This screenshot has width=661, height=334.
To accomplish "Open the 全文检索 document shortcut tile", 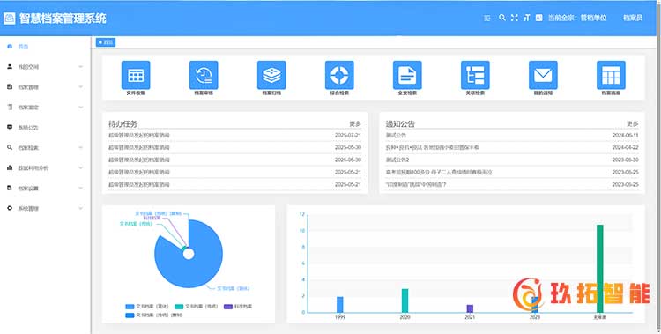I will [407, 75].
